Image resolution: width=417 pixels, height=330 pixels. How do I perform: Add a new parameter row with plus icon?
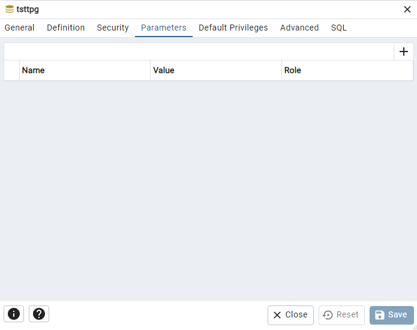(x=403, y=52)
